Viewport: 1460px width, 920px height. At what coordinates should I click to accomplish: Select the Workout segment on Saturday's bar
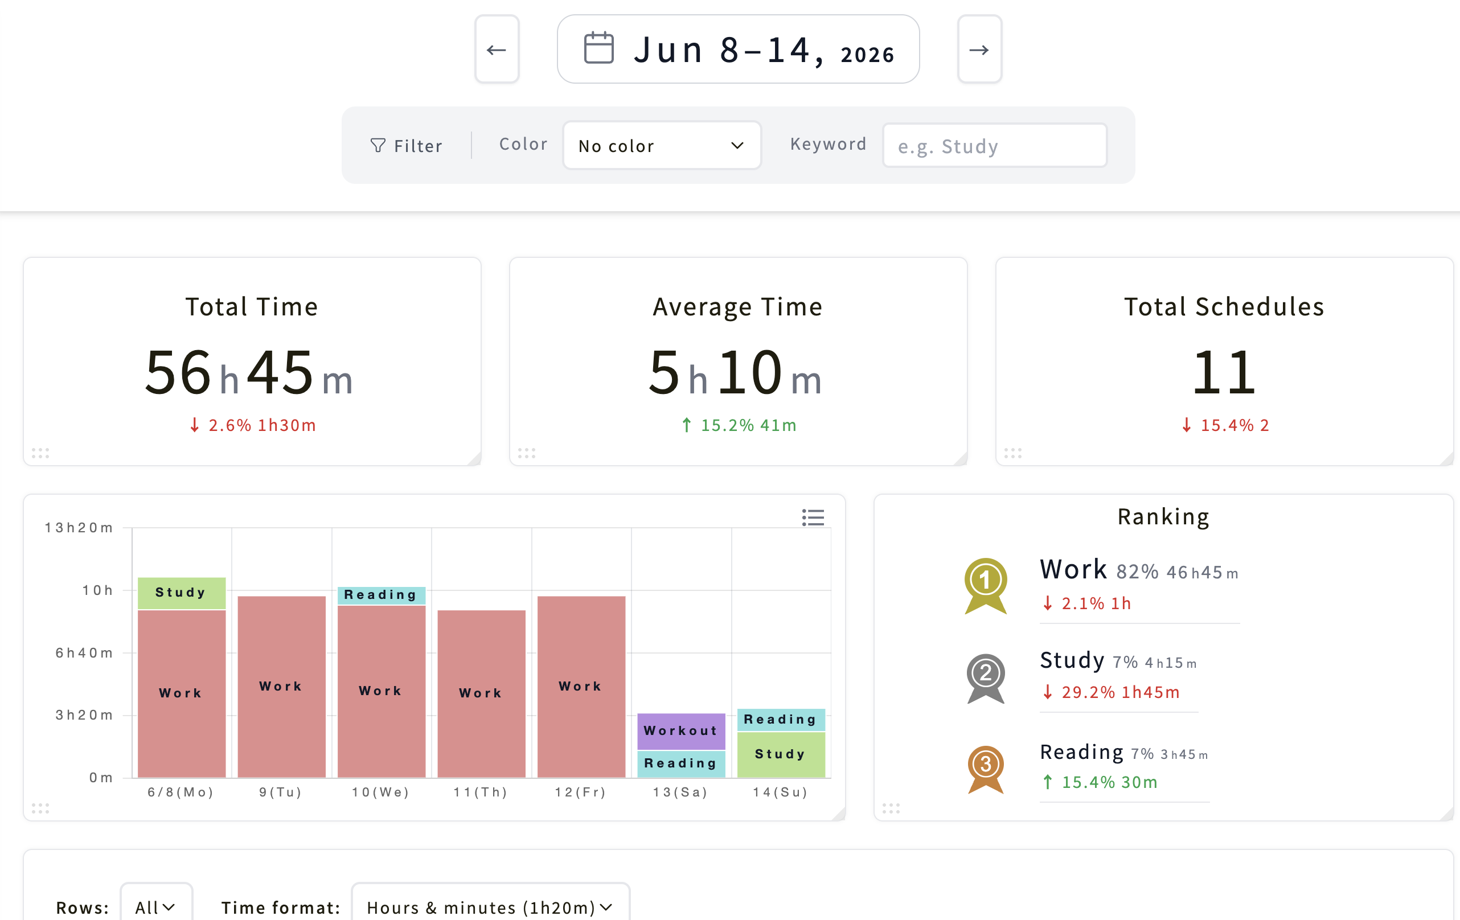[682, 732]
